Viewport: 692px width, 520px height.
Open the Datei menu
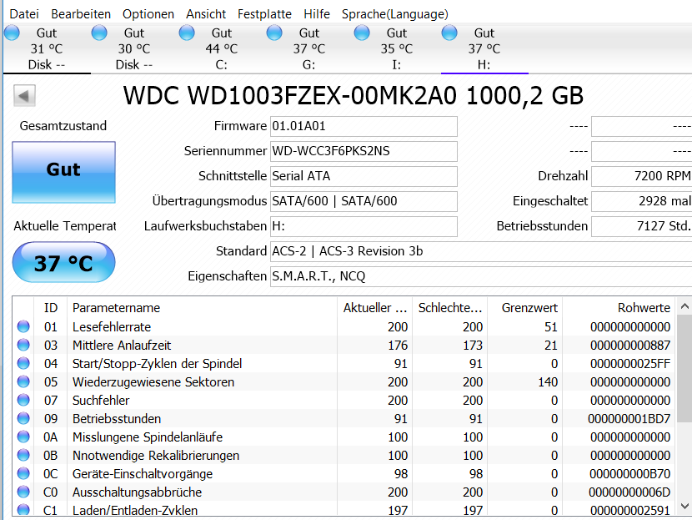click(x=24, y=14)
